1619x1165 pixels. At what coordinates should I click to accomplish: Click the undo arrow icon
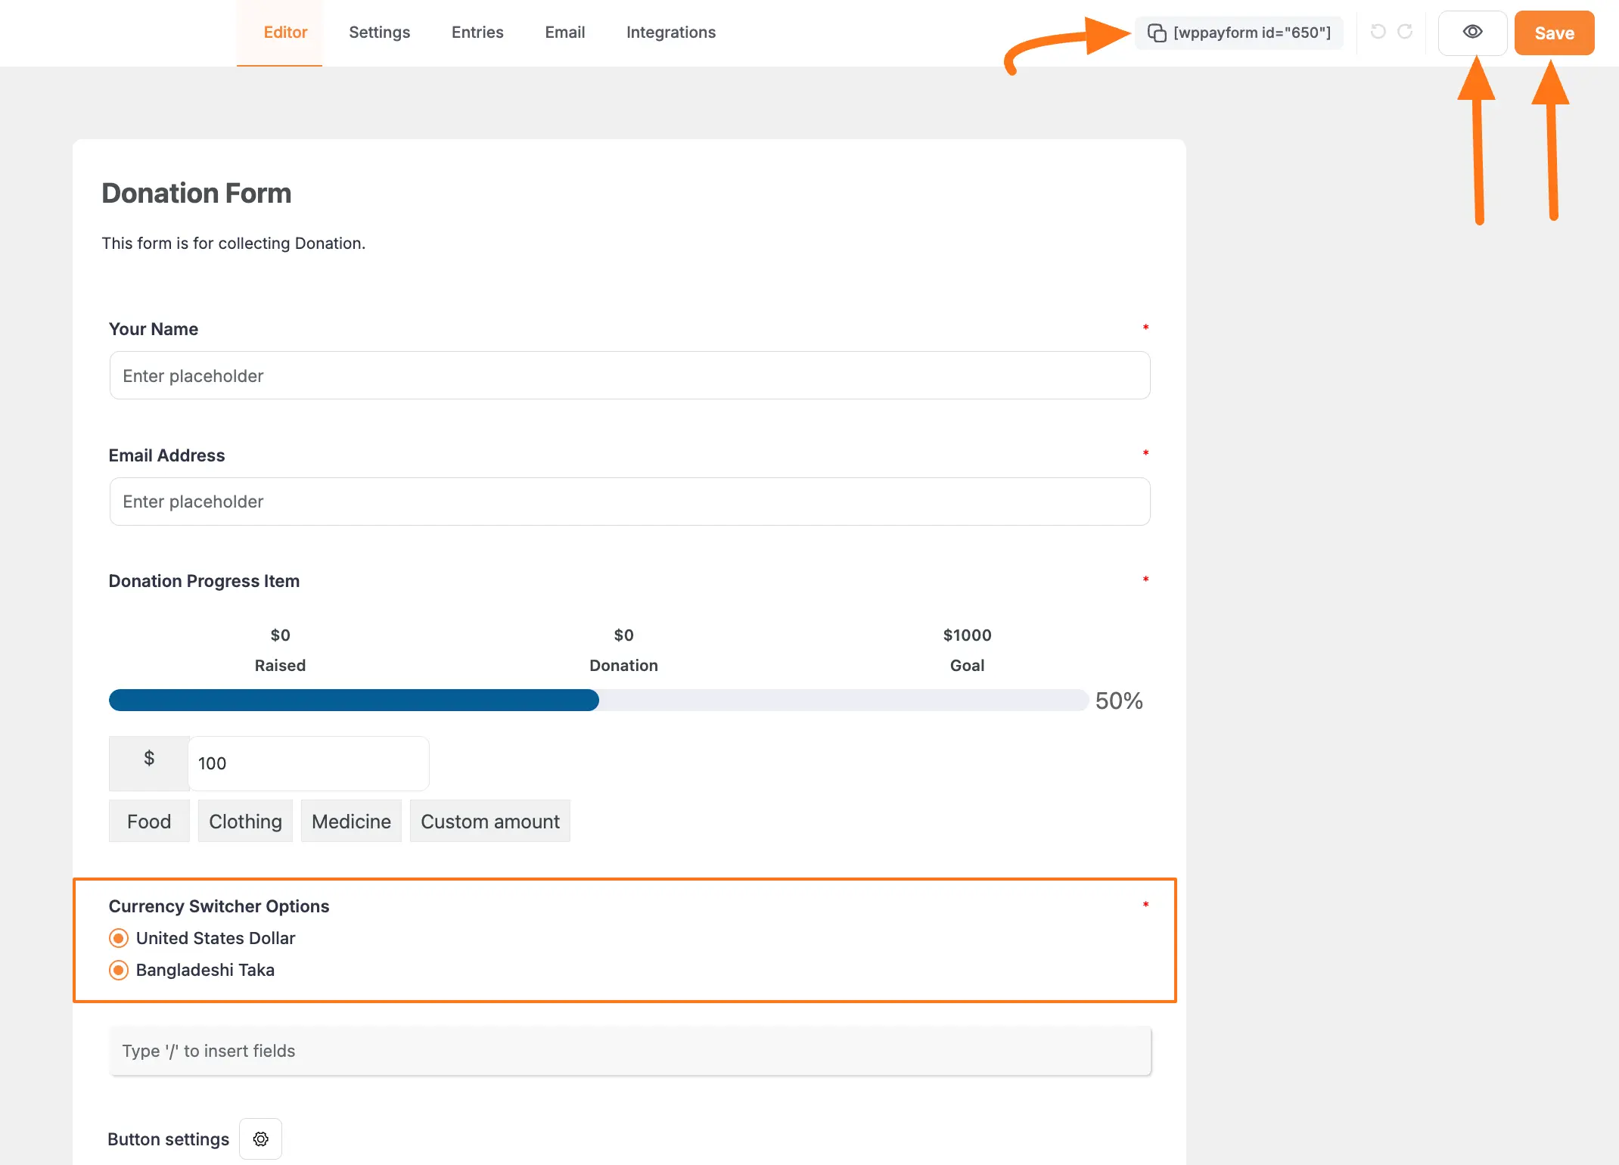click(1378, 32)
